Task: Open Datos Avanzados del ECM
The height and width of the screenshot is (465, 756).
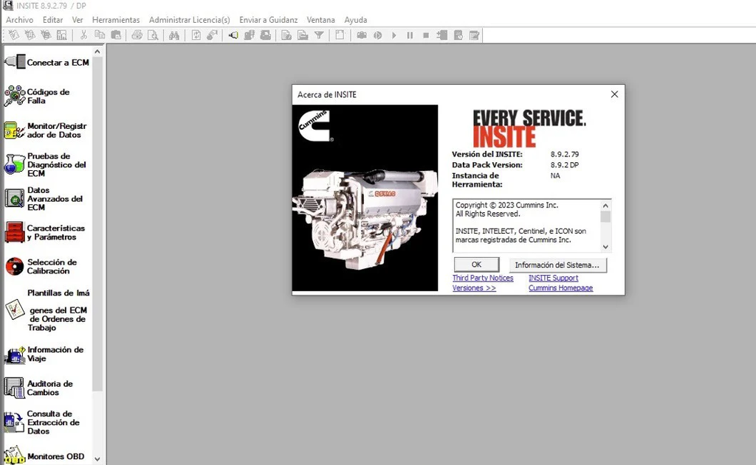Action: (44, 199)
